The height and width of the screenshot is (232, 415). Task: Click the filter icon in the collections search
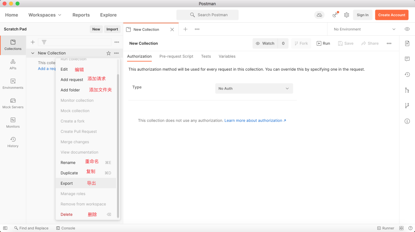44,42
